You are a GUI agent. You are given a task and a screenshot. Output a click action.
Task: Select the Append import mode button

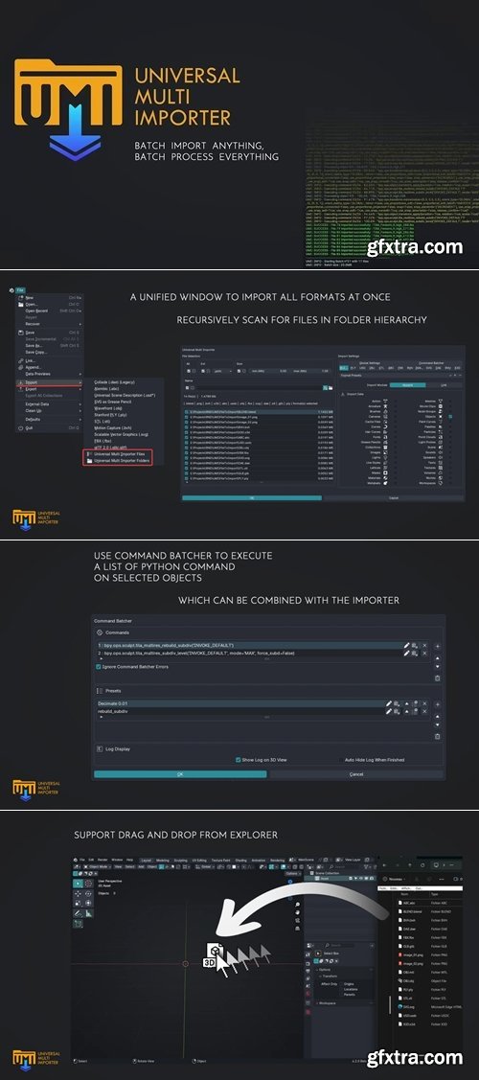407,385
